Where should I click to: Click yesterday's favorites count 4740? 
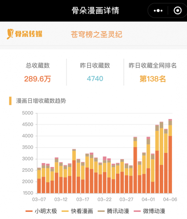[x=95, y=79]
